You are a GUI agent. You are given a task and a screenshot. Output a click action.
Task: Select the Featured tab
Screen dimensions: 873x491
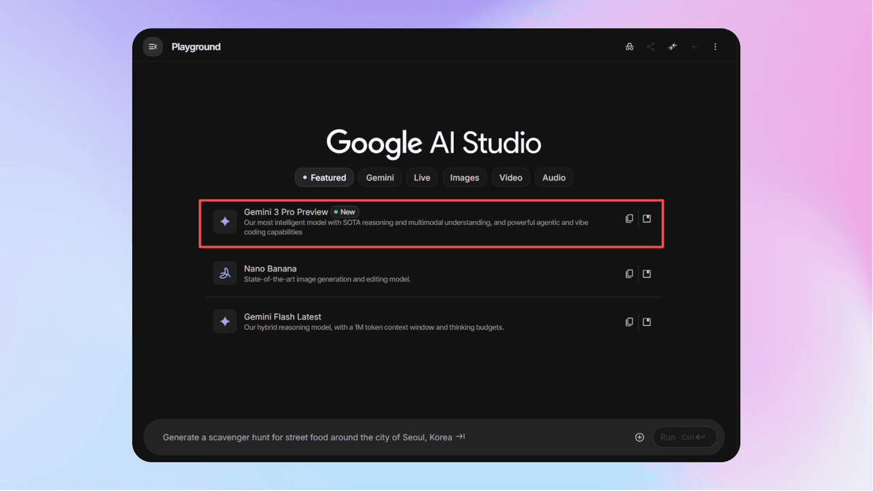click(x=324, y=177)
